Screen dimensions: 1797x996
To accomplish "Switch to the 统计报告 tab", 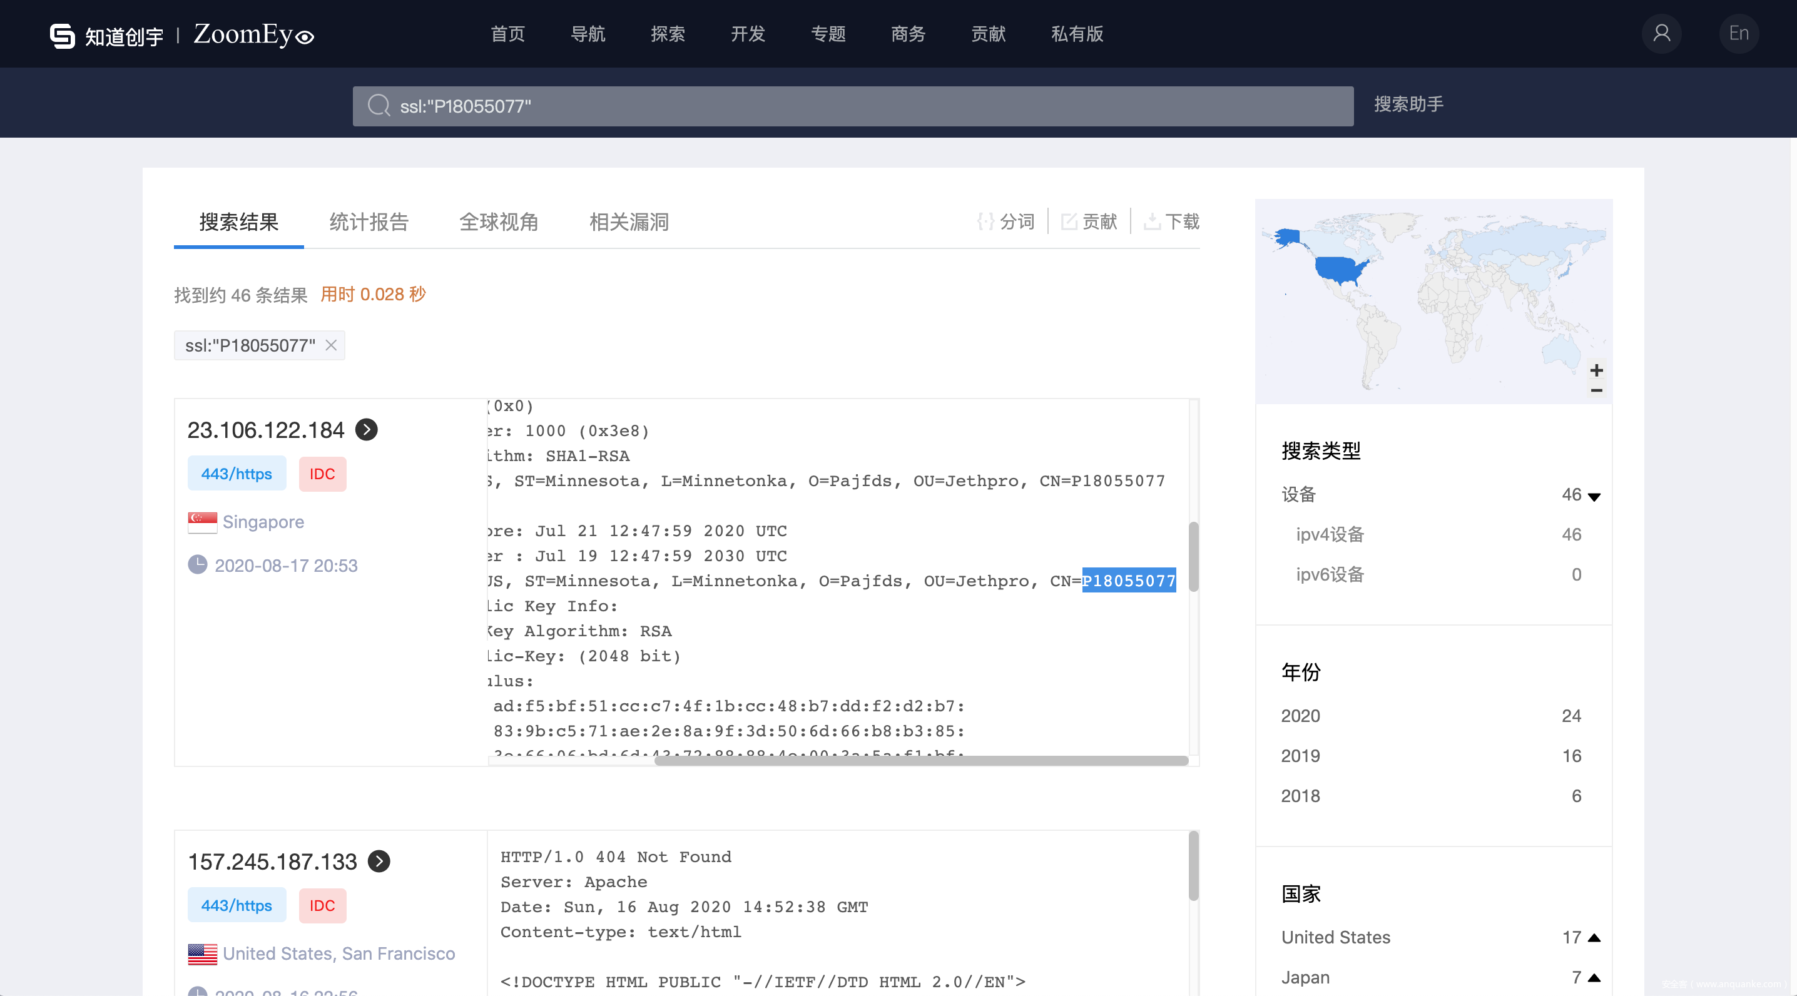I will pos(369,222).
